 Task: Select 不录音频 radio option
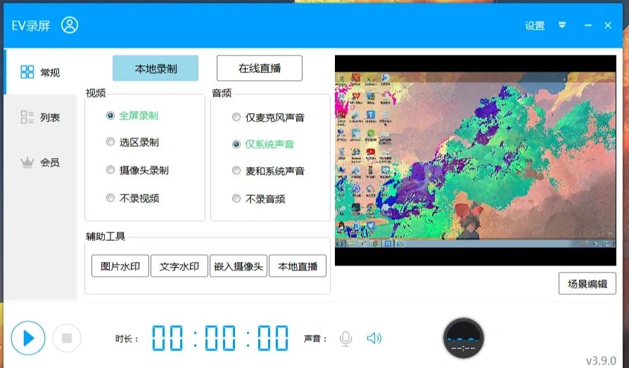[x=258, y=199]
